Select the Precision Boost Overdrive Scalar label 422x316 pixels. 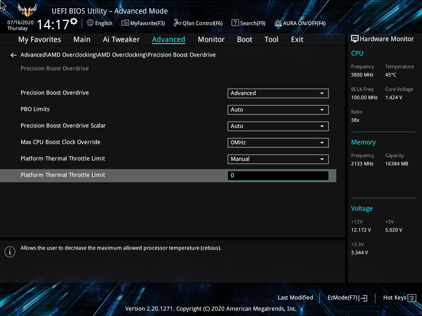pos(63,125)
